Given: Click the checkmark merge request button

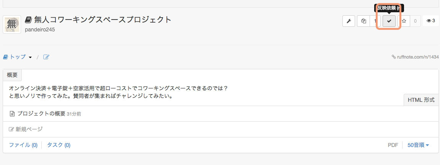Looking at the screenshot, I should point(389,21).
